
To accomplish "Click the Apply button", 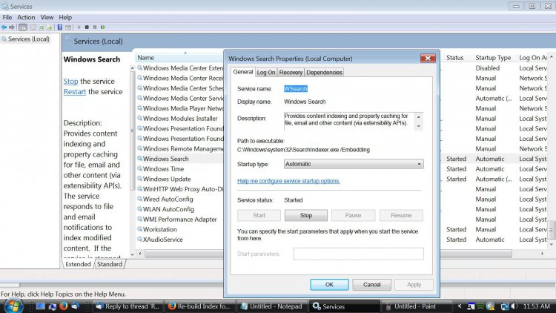I will (414, 285).
